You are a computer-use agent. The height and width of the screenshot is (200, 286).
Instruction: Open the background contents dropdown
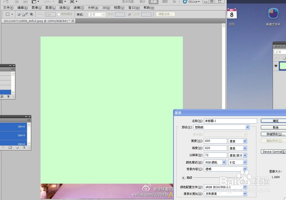225,169
